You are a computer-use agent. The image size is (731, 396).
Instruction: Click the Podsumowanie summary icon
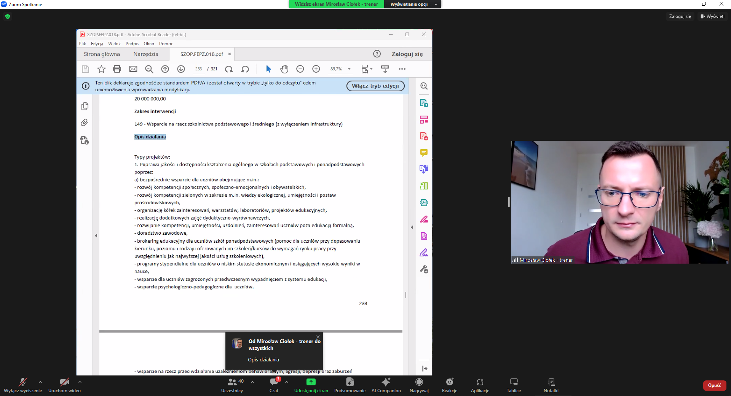tap(350, 382)
